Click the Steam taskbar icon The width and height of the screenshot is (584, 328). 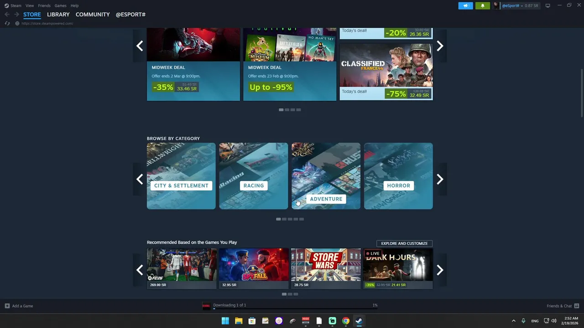tap(359, 321)
